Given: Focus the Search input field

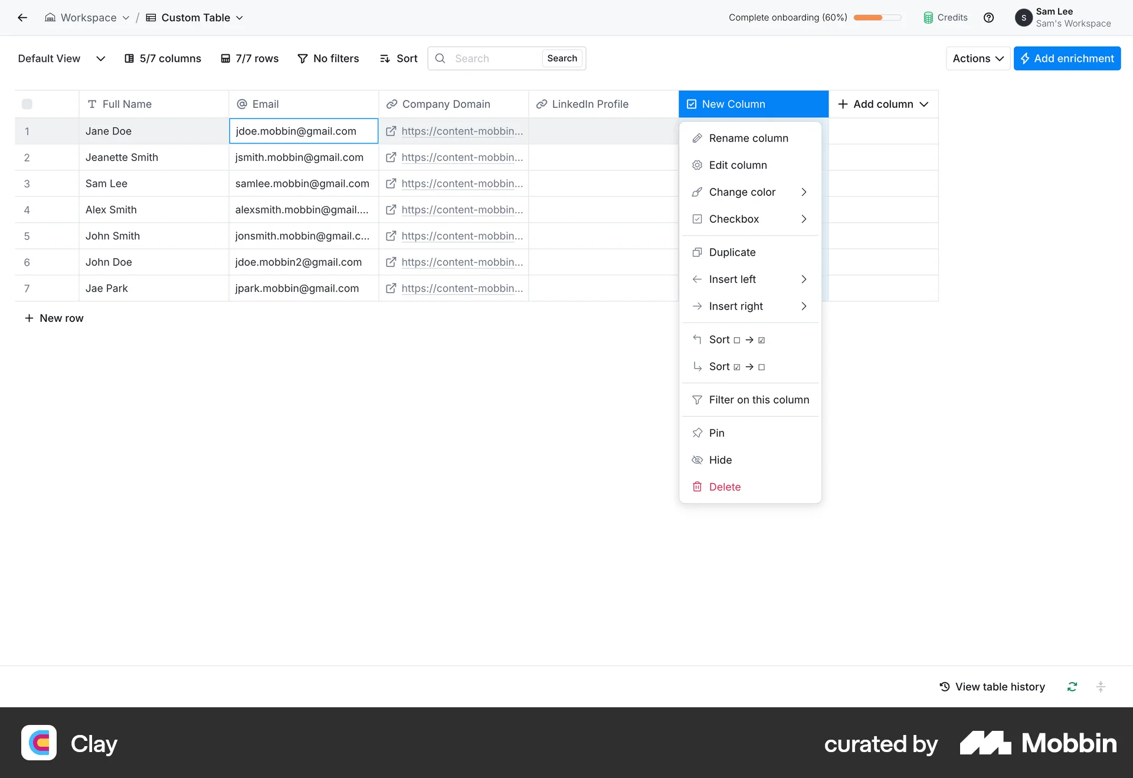Looking at the screenshot, I should (x=495, y=58).
